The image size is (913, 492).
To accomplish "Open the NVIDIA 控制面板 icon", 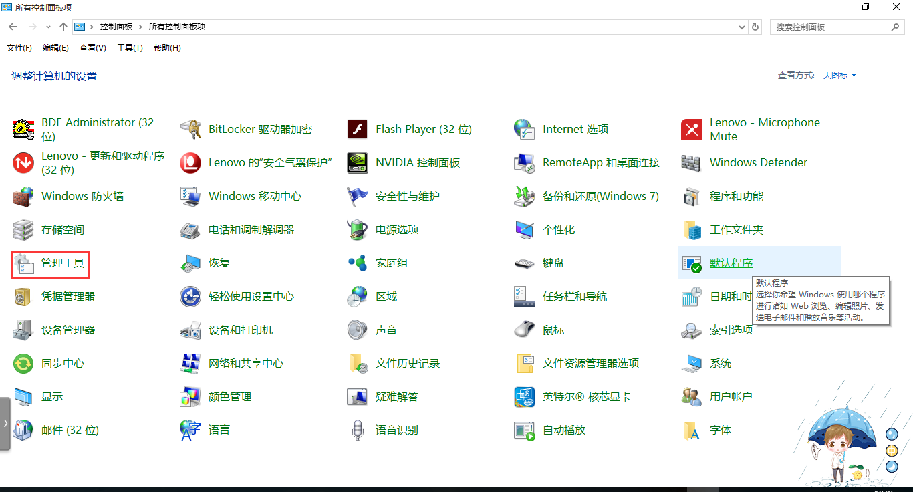I will click(x=358, y=162).
